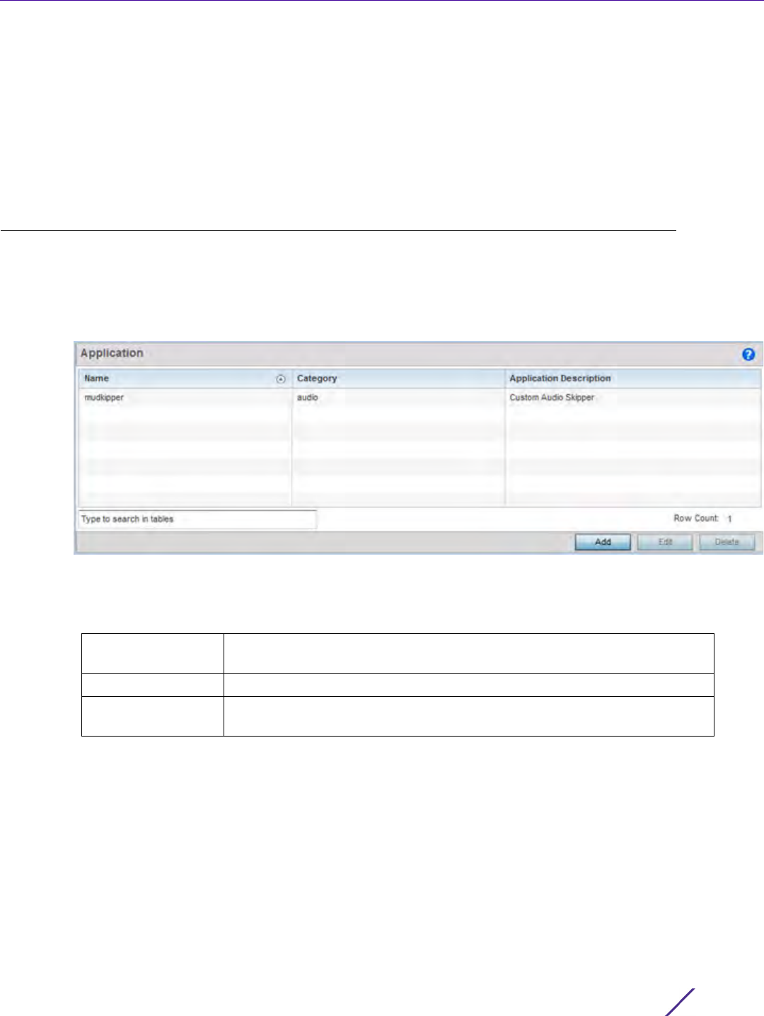
Task: Open the help icon in the Application panel
Action: [748, 354]
